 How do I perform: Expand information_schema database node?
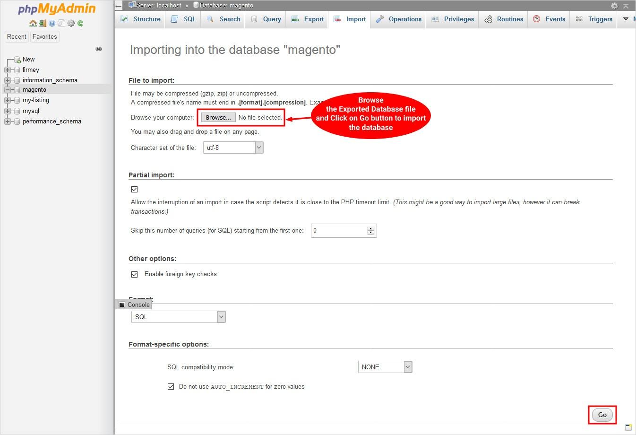tap(8, 80)
